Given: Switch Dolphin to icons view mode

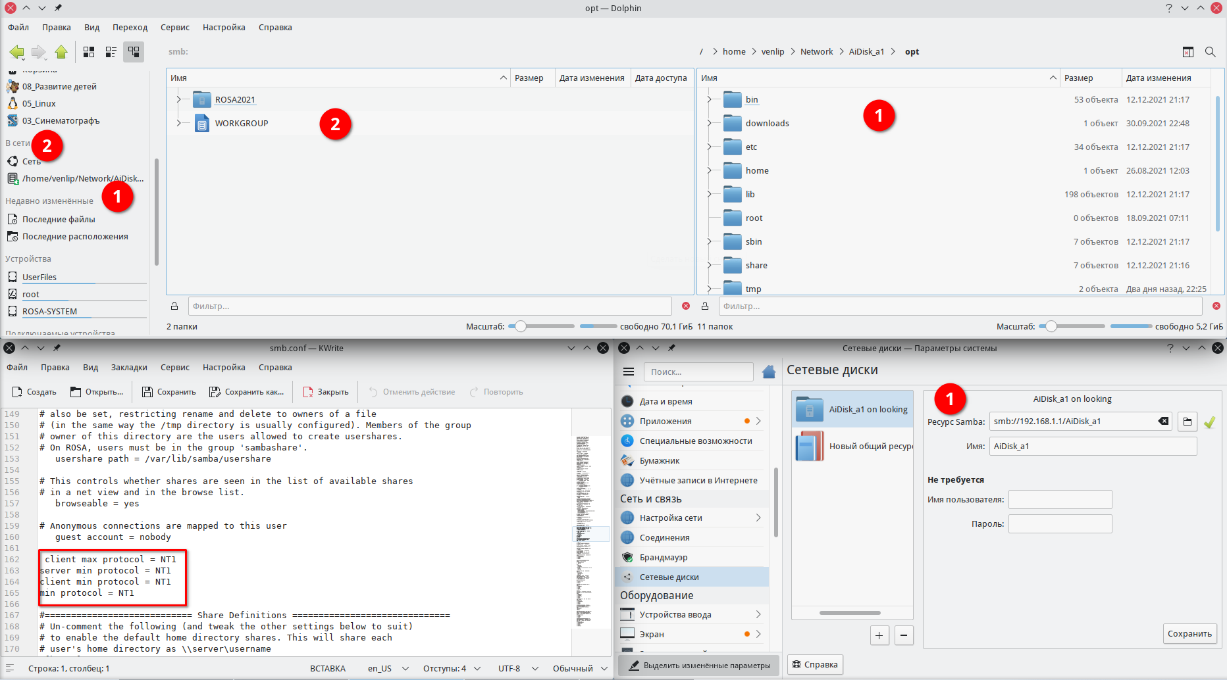Looking at the screenshot, I should click(89, 52).
